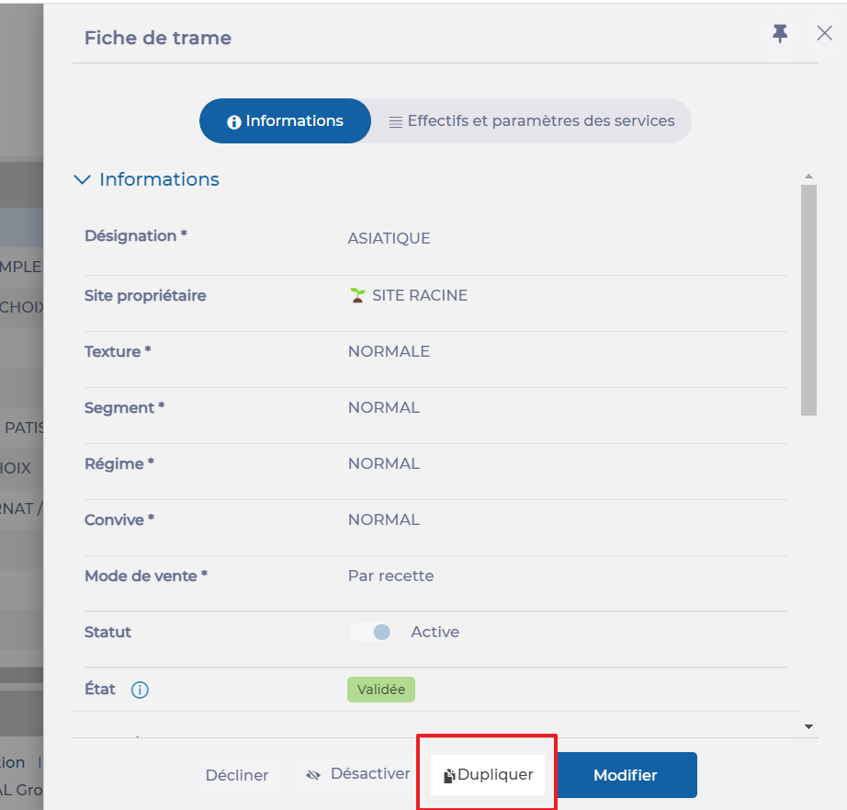This screenshot has height=810, width=847.
Task: Click the Informations section heading
Action: [x=159, y=179]
